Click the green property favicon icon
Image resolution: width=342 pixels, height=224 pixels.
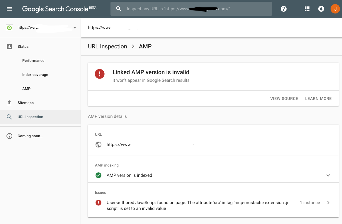coord(9,28)
